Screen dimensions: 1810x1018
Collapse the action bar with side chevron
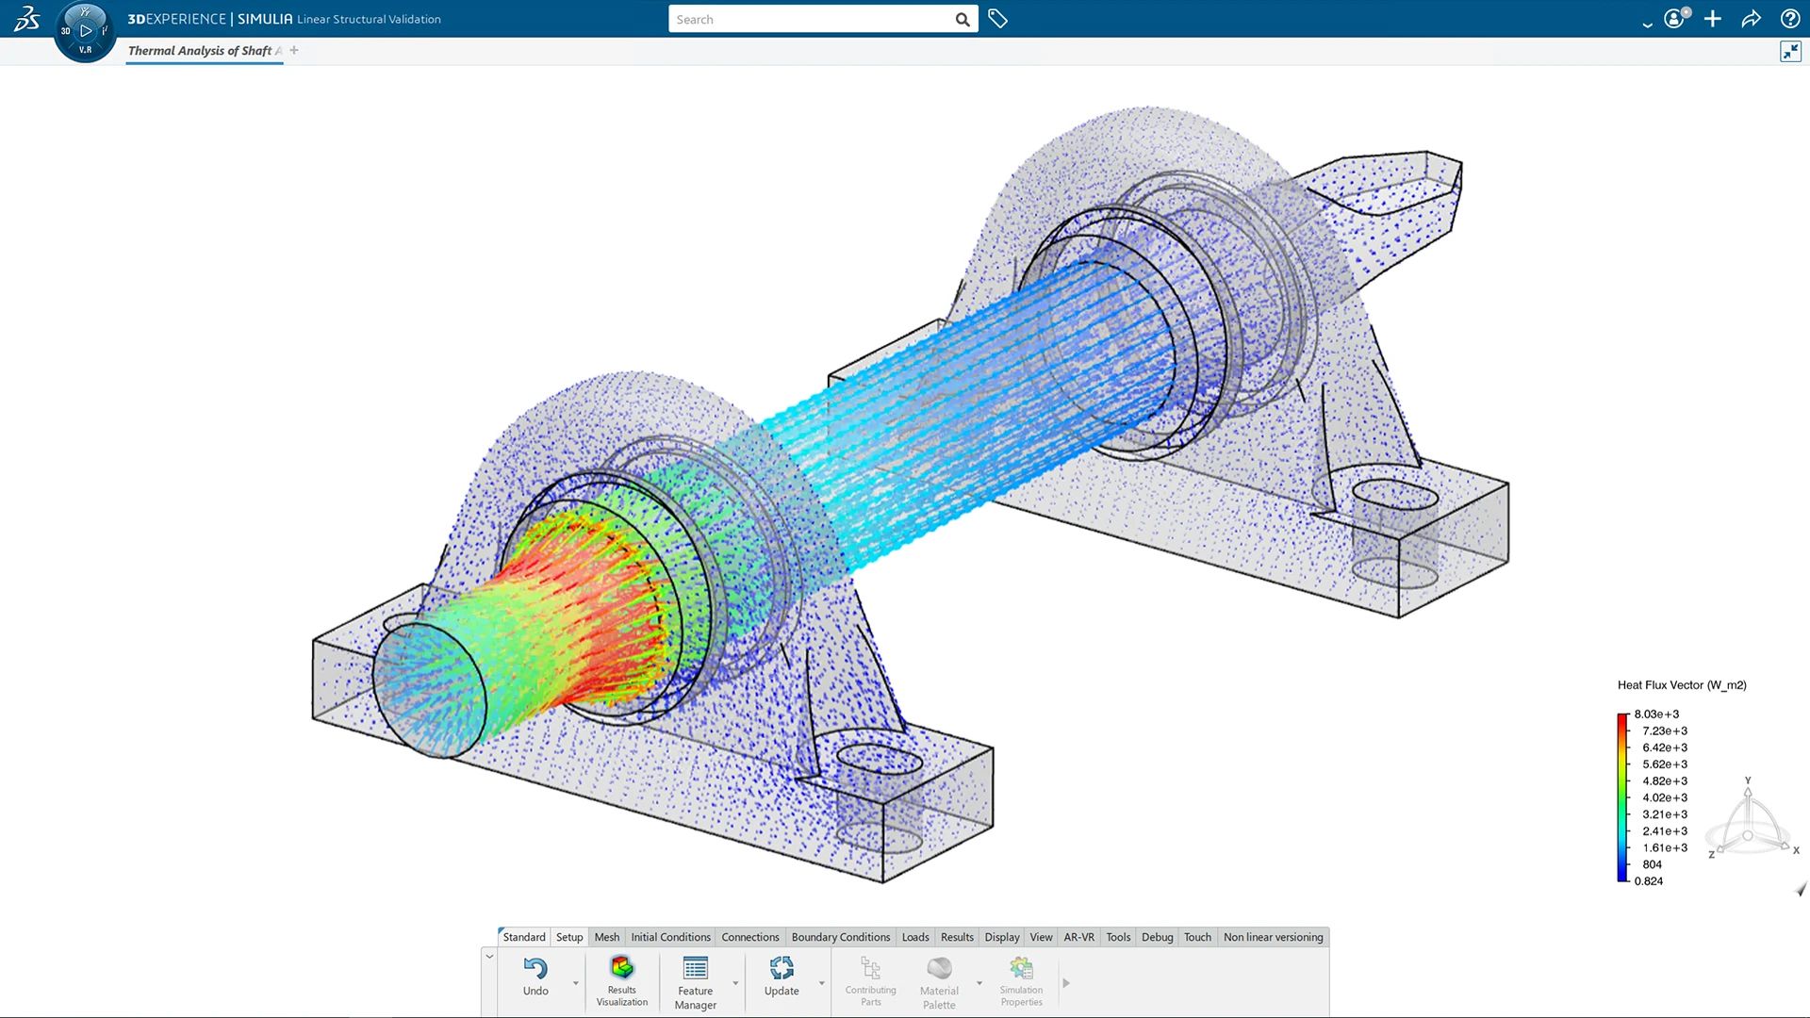point(489,955)
